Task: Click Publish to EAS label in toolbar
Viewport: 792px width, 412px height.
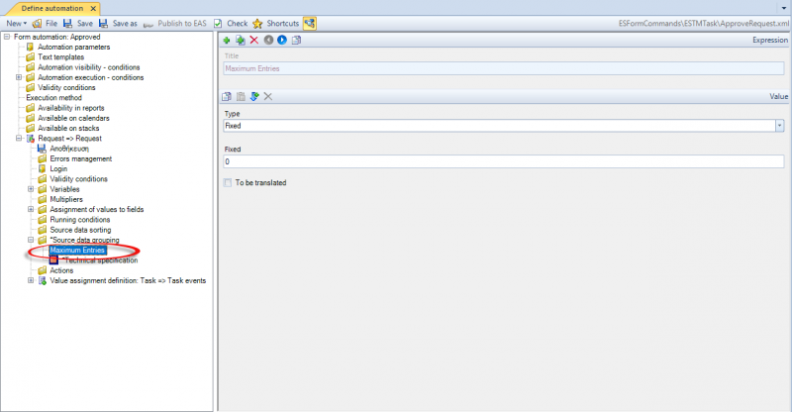Action: 182,23
